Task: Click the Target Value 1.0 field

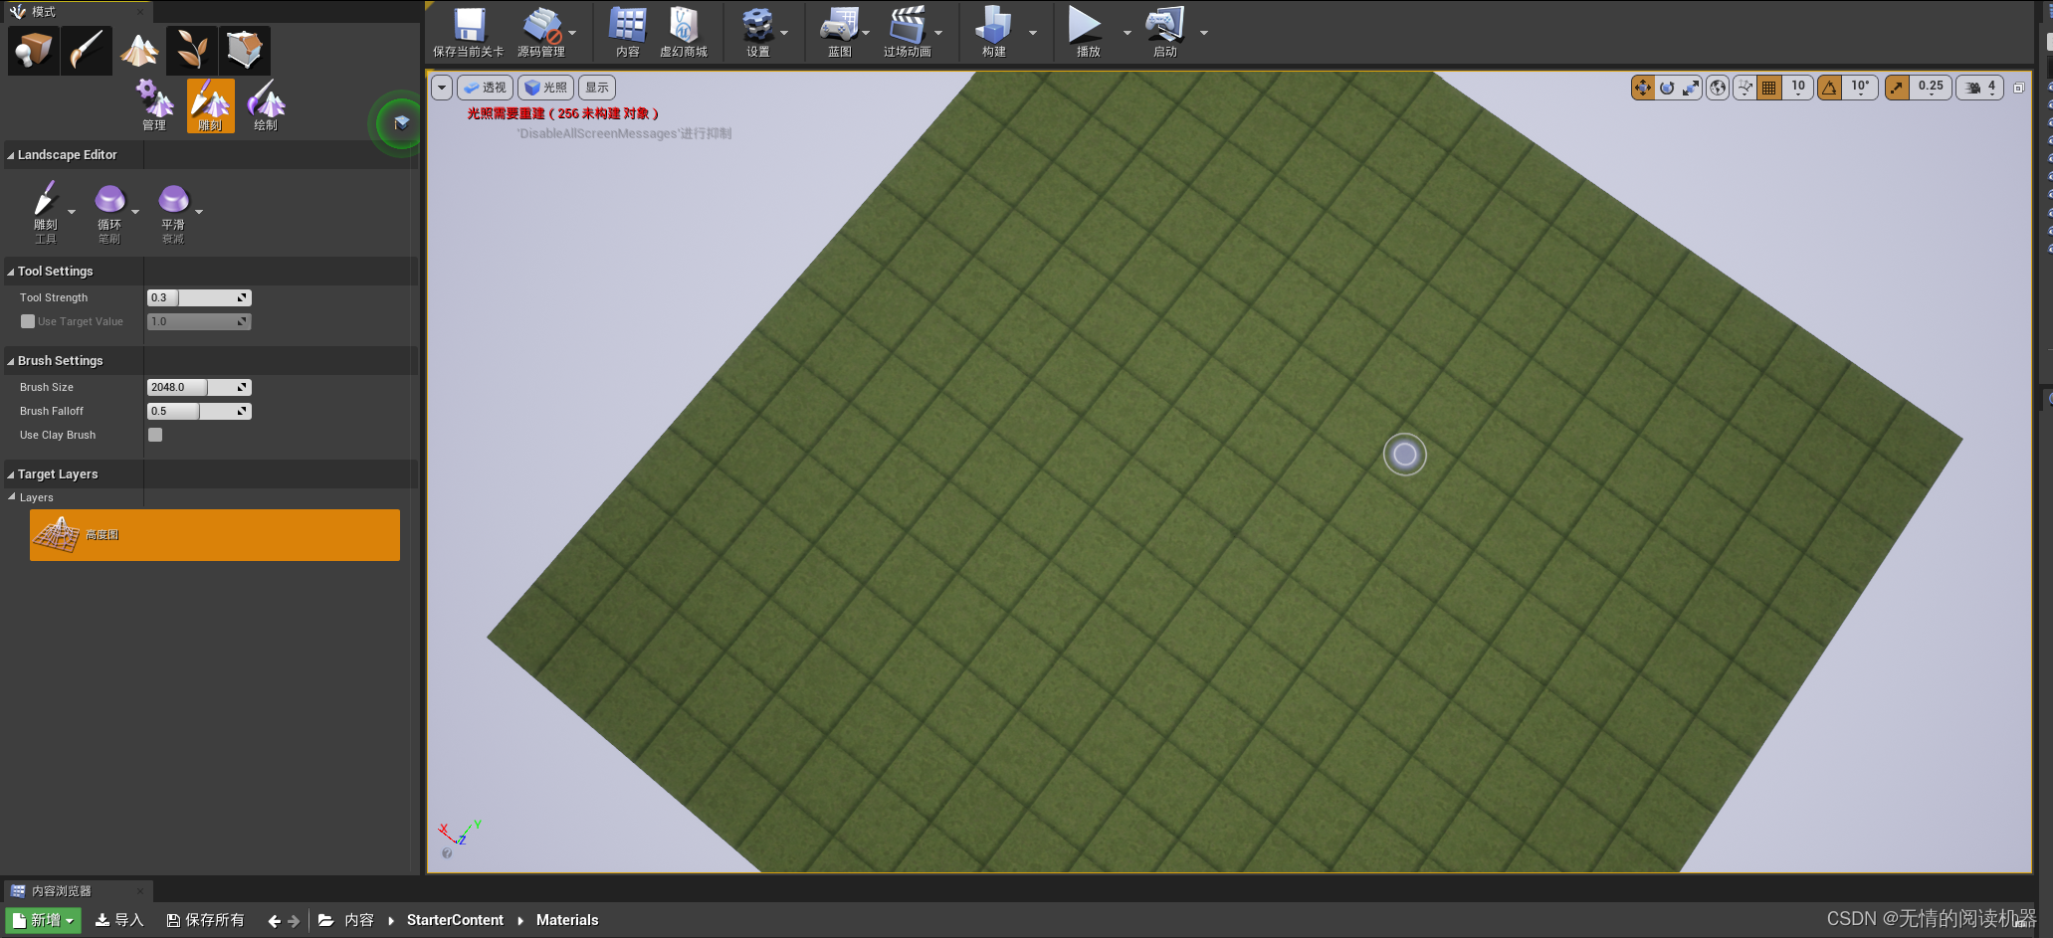Action: pos(199,321)
